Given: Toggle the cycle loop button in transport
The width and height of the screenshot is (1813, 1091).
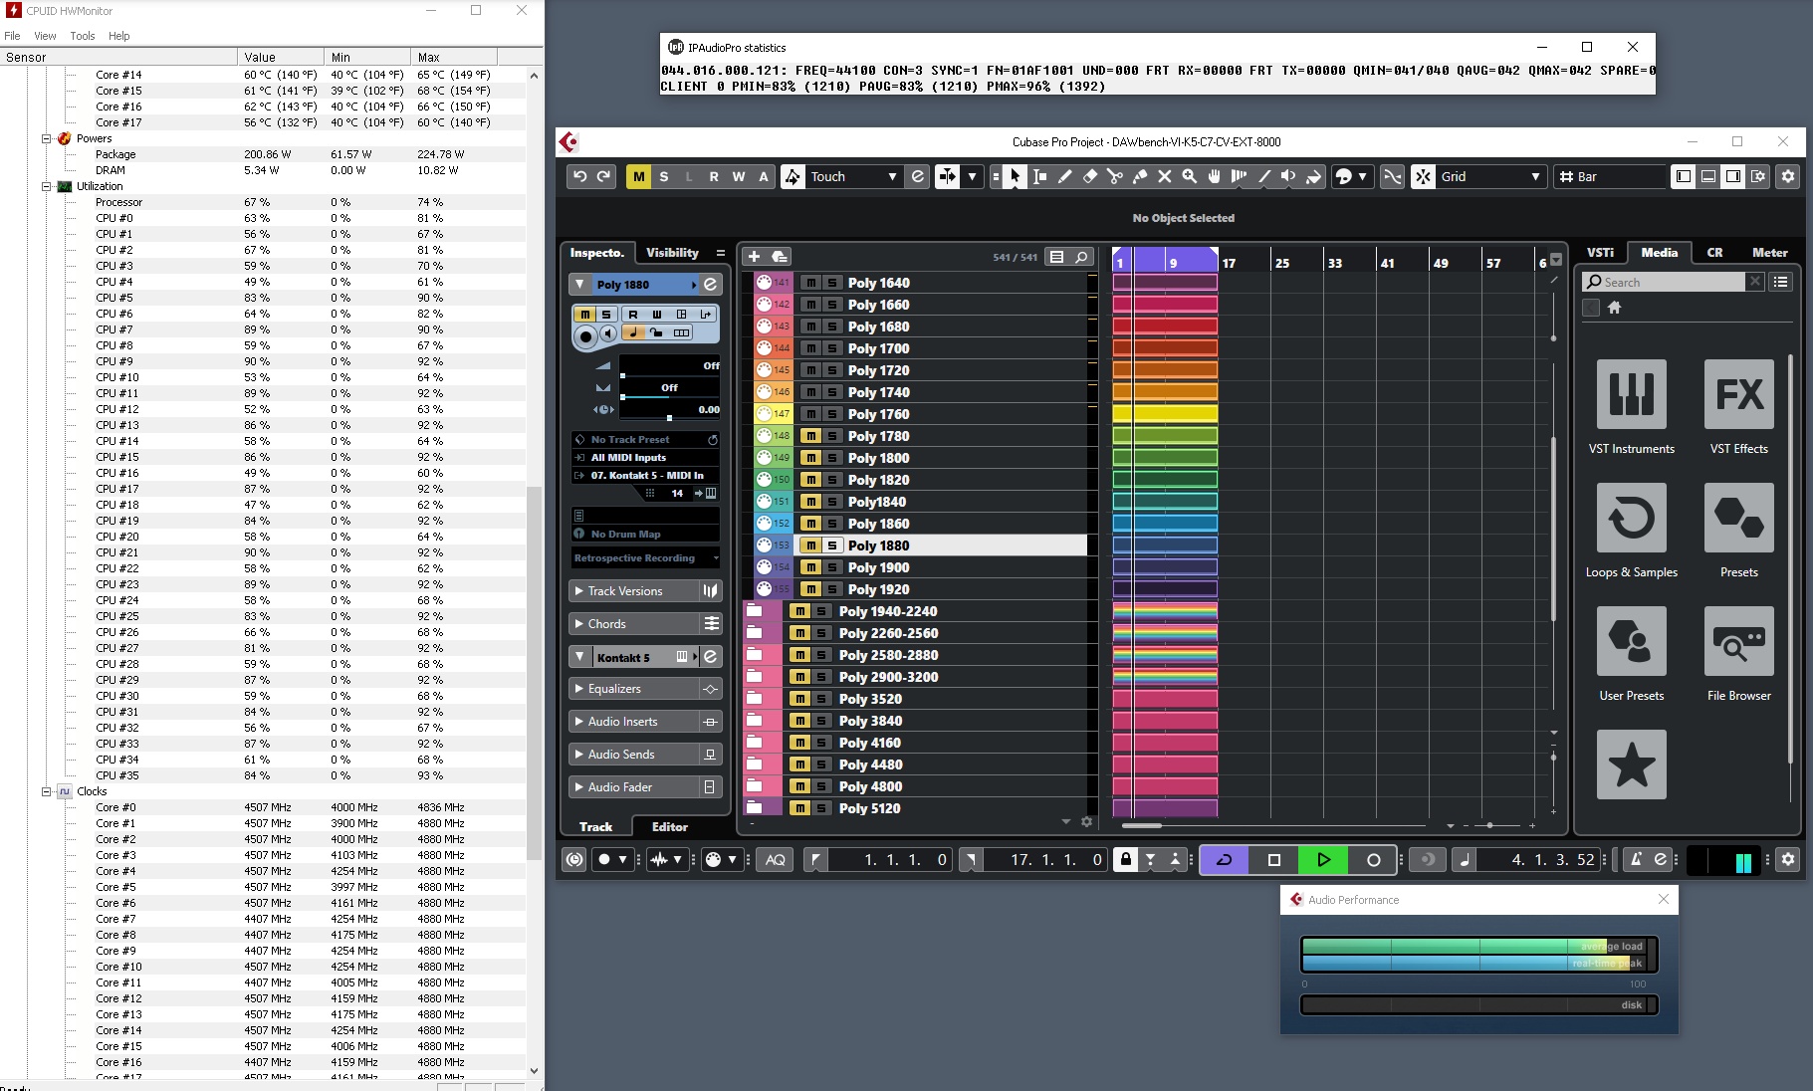Looking at the screenshot, I should (x=1225, y=859).
